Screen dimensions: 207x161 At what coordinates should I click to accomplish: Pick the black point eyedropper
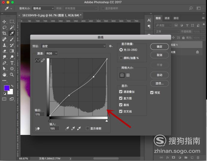(x=67, y=128)
